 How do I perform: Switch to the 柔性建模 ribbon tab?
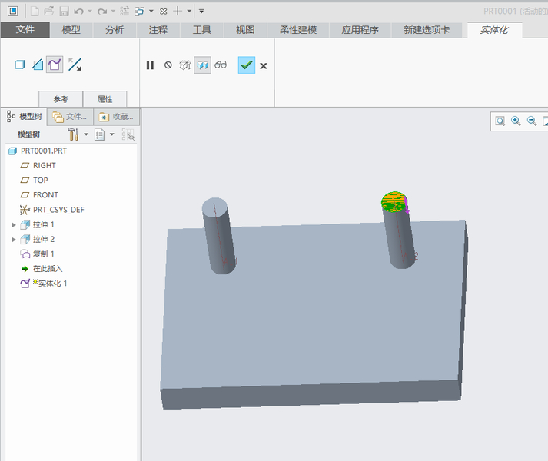click(298, 30)
